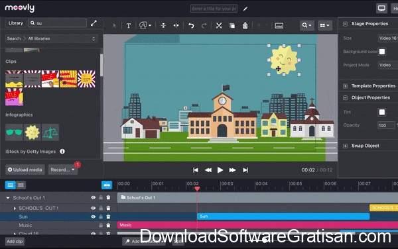The height and width of the screenshot is (249, 398).
Task: Select the sun infographic thumbnail
Action: (33, 132)
